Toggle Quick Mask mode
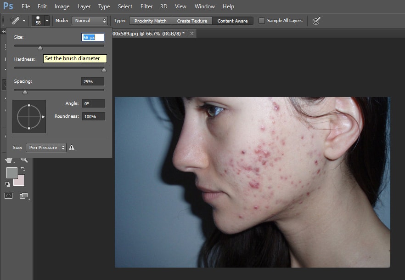This screenshot has width=405, height=280. [9, 196]
